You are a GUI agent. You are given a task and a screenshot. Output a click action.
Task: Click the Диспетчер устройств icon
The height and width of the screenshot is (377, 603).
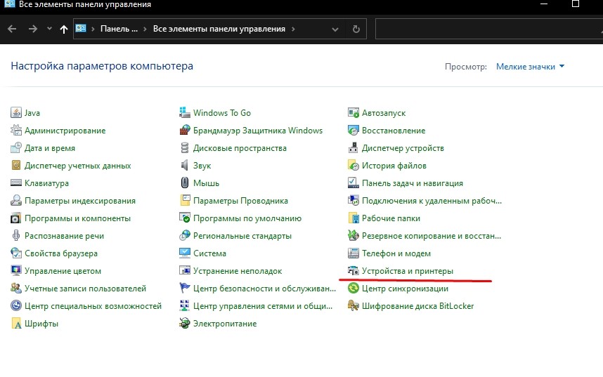pos(353,148)
